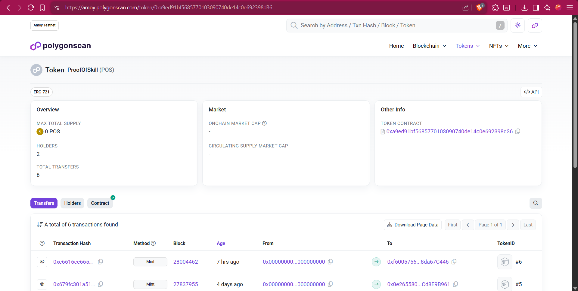Show the browser sidebar panel icon
This screenshot has width=578, height=291.
(536, 8)
